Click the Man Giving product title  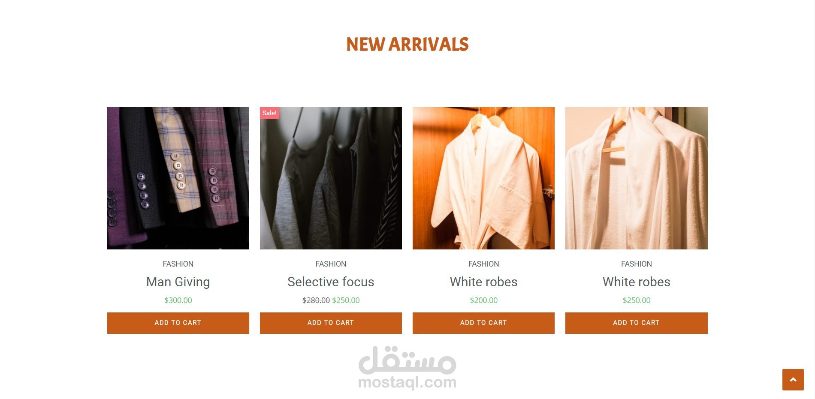(x=178, y=282)
